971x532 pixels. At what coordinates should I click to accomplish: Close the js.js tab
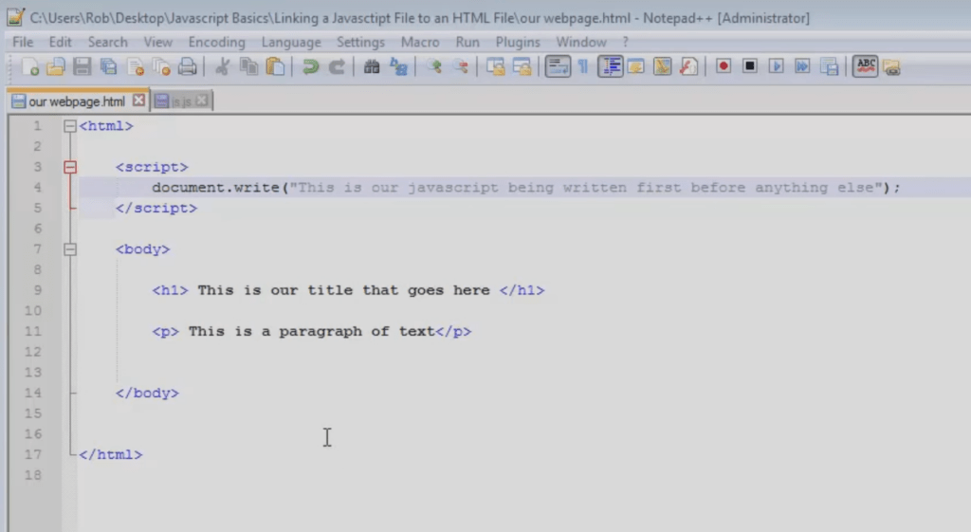(x=202, y=101)
